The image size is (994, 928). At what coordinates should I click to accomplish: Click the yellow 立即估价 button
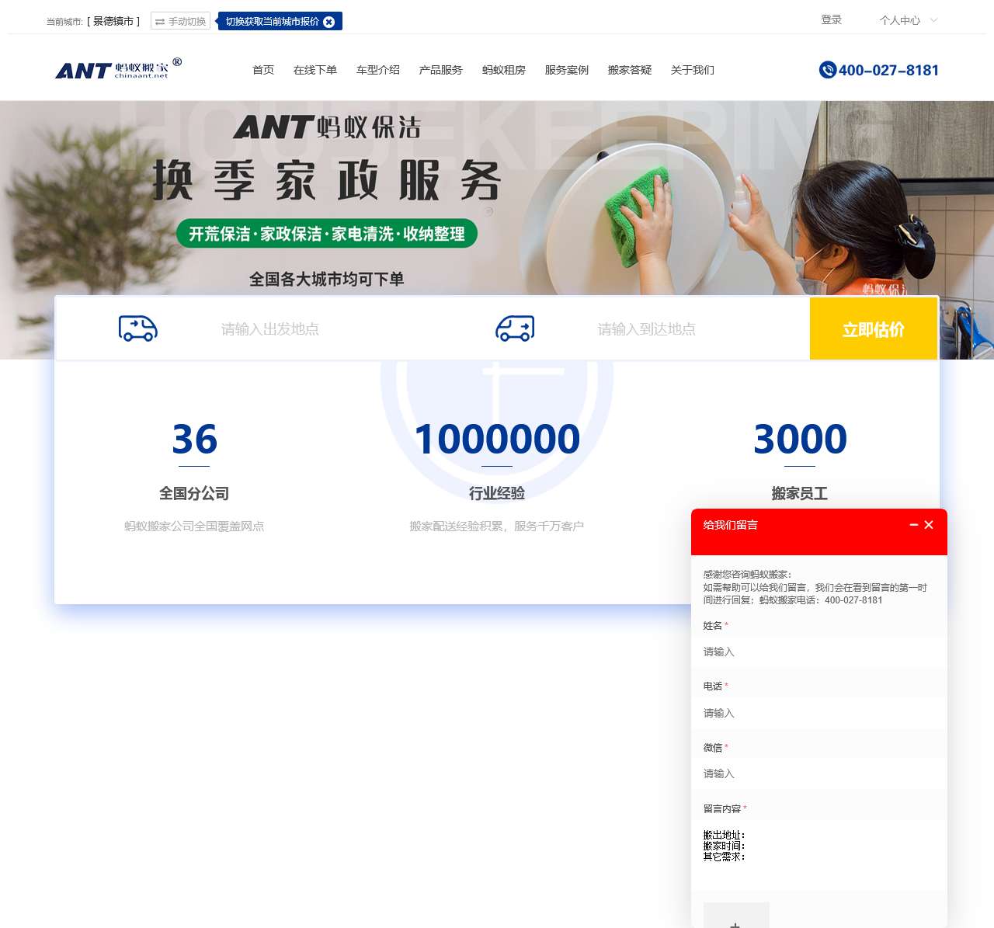(x=874, y=329)
